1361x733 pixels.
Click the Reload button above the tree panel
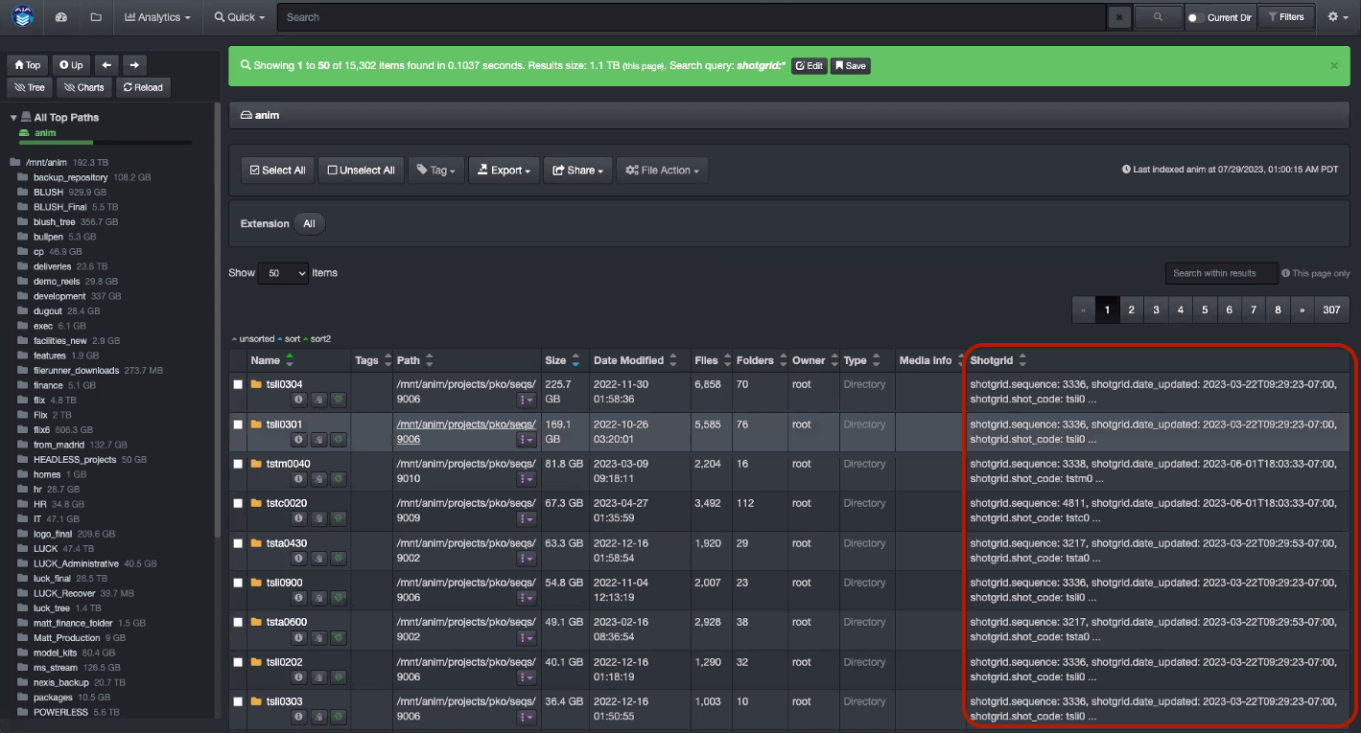(143, 87)
